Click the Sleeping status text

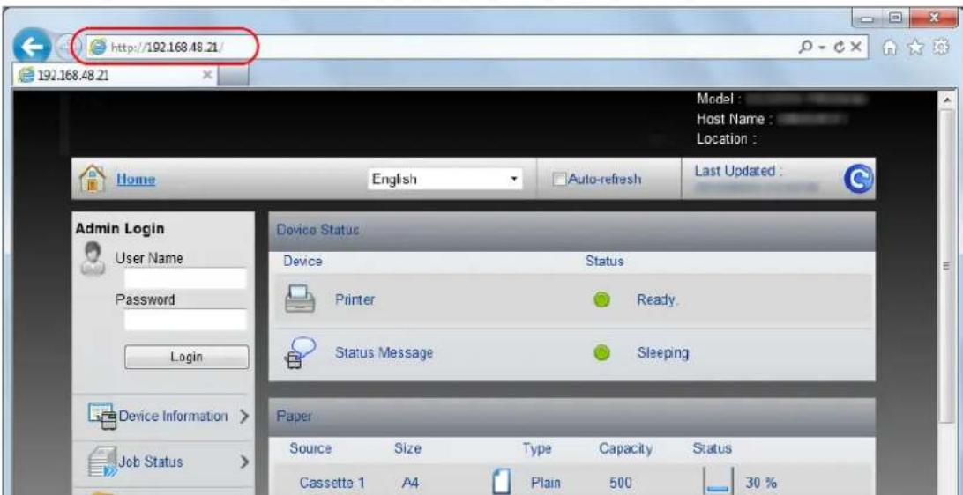662,353
